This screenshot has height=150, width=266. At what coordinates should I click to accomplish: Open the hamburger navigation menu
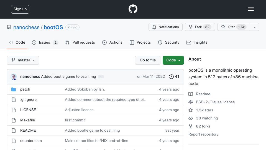tap(250, 9)
